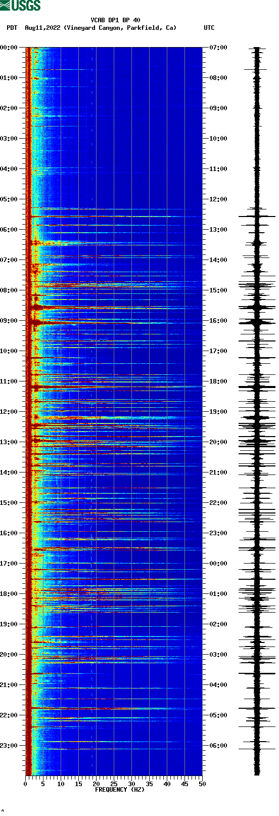
Task: Click the 04:00 UTC time label
Action: (218, 685)
